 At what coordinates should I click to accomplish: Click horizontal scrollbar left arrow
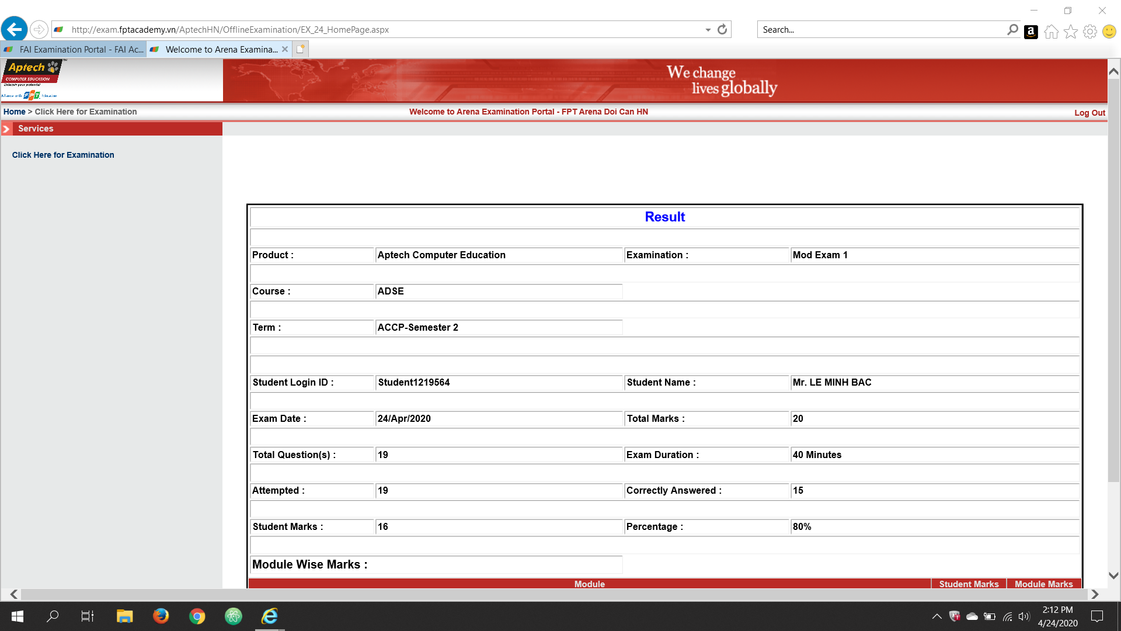pos(13,594)
